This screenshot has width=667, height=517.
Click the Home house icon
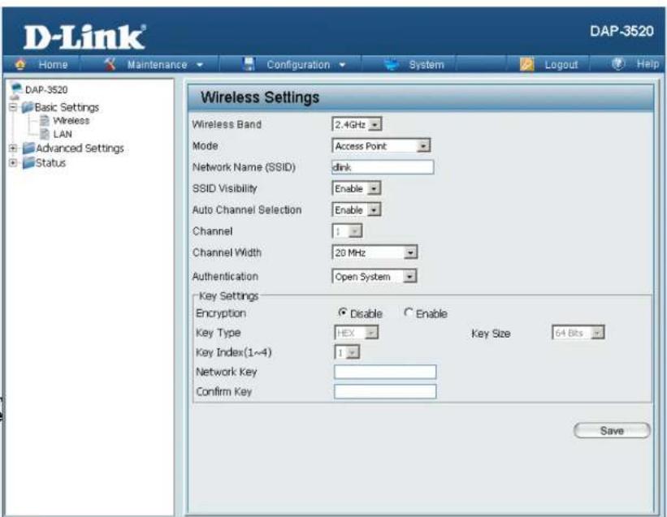point(20,64)
